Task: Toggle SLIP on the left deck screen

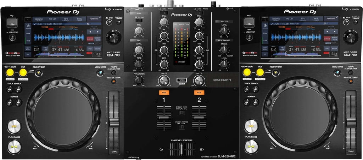Action: pos(28,54)
